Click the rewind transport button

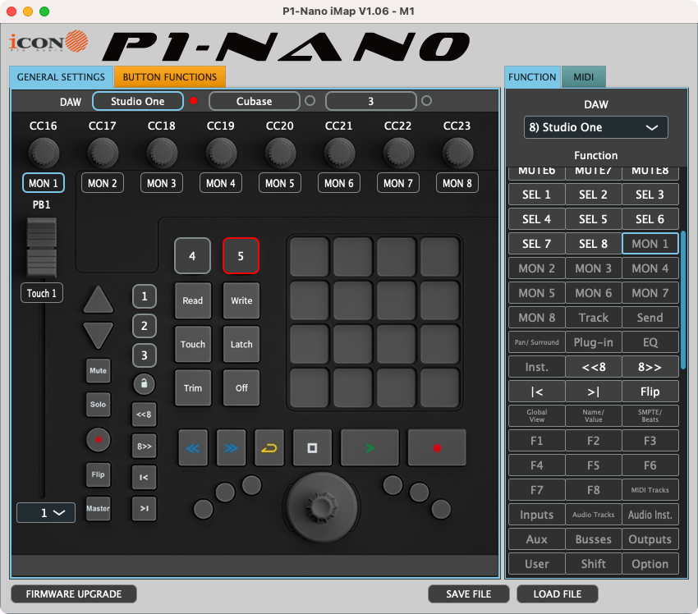[x=193, y=447]
